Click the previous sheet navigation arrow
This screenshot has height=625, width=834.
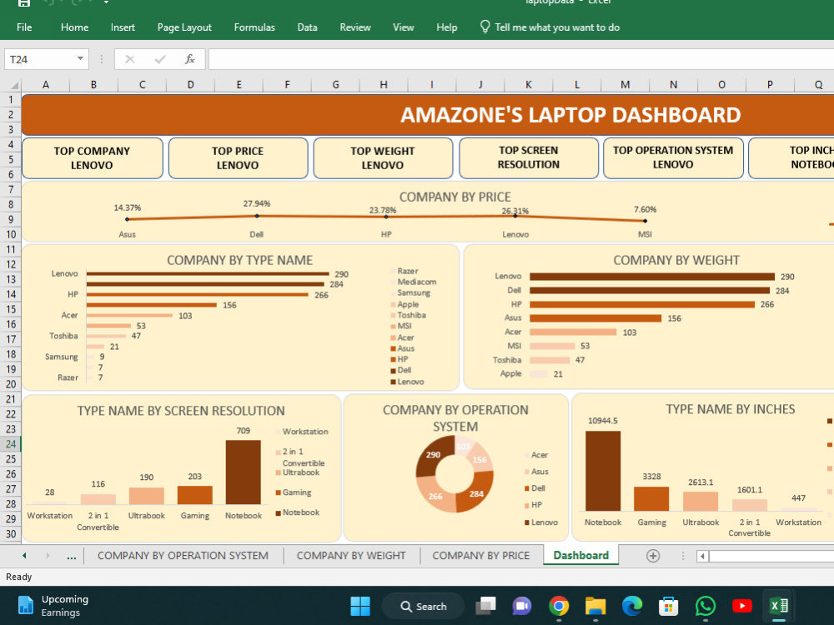pyautogui.click(x=23, y=555)
